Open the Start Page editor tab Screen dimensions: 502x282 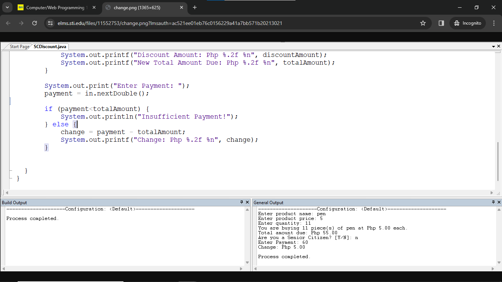click(x=19, y=47)
